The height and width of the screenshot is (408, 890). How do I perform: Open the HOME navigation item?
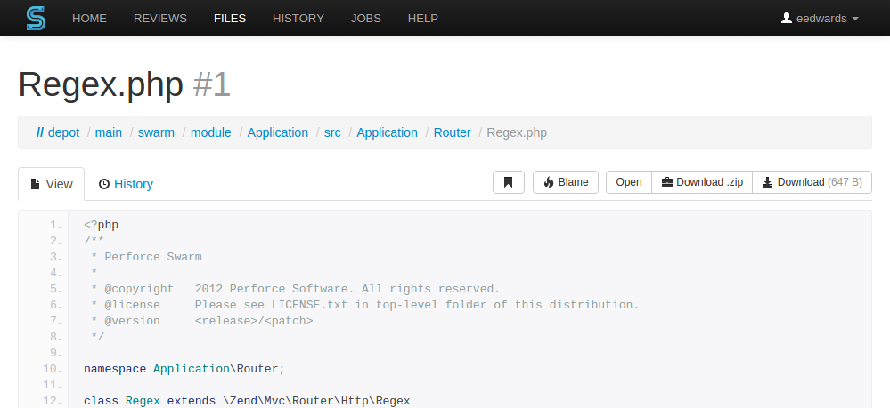(89, 18)
